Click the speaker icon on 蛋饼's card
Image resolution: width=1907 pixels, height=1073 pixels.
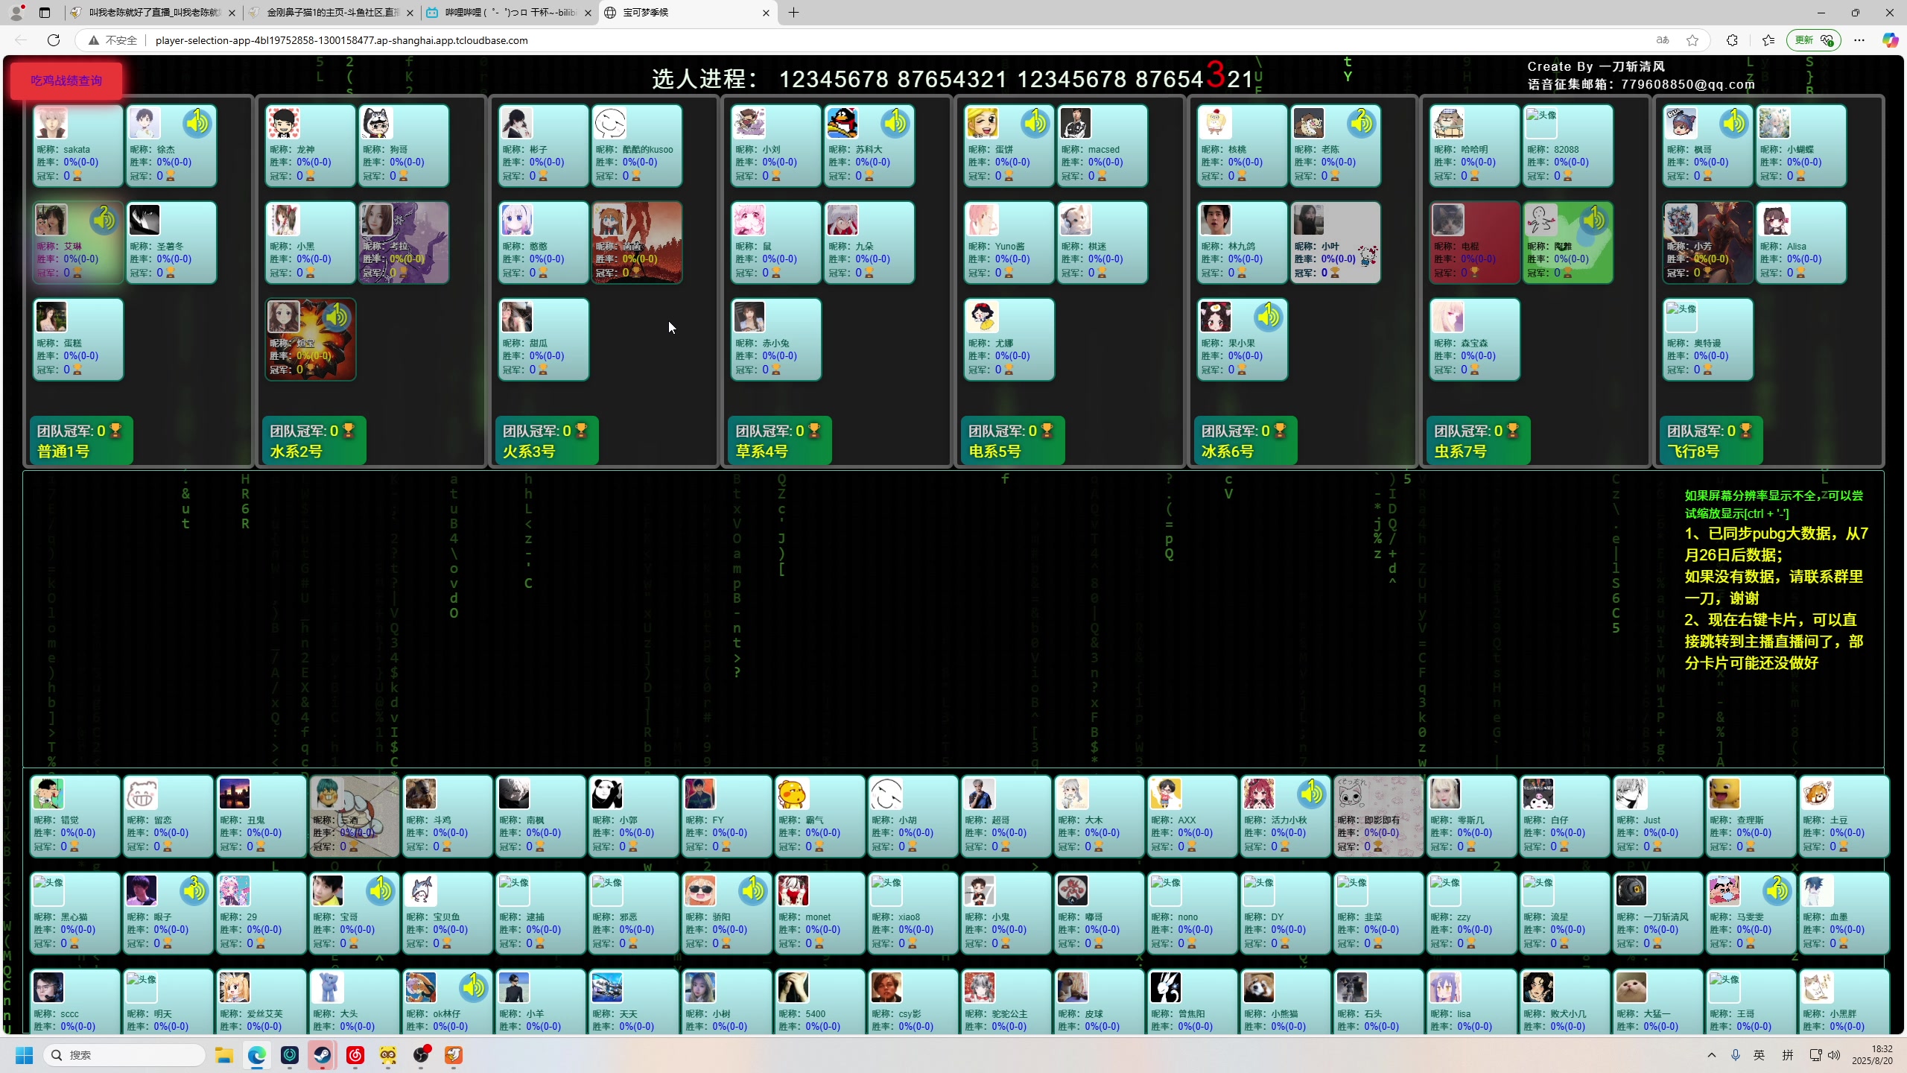(1035, 123)
